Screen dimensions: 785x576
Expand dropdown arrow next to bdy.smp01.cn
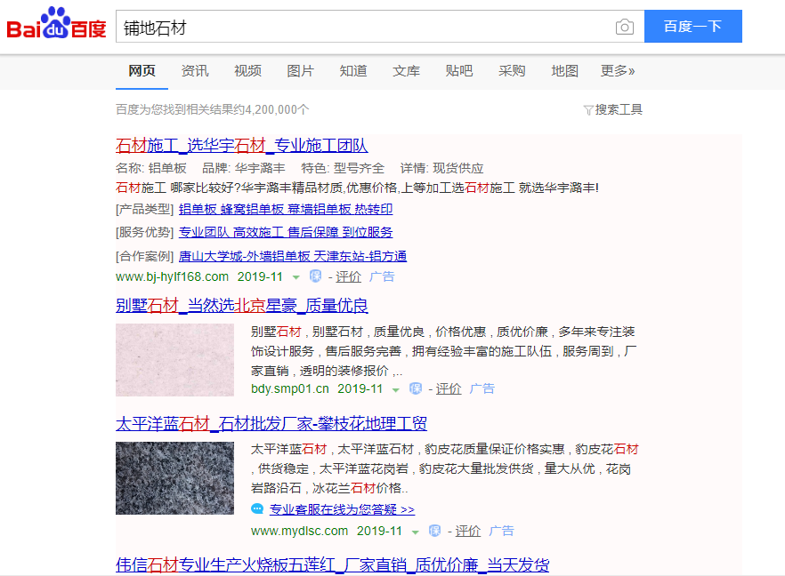395,389
